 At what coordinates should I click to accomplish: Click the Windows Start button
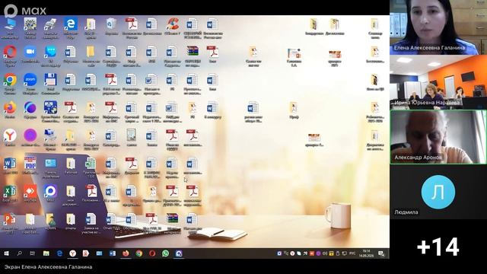[6, 253]
